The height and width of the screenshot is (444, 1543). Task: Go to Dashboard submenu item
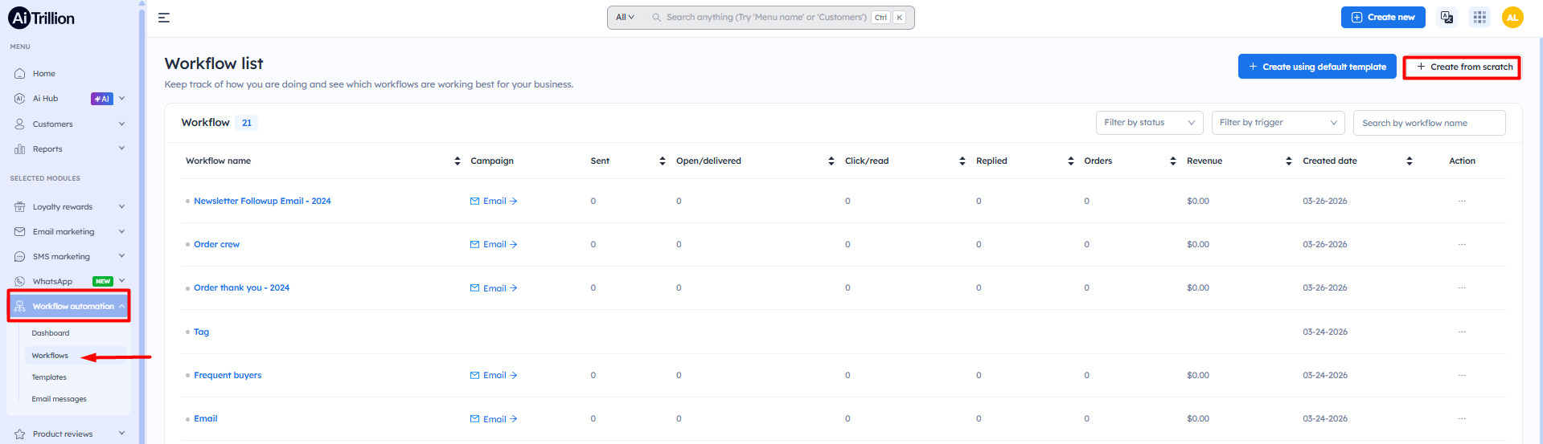tap(51, 333)
